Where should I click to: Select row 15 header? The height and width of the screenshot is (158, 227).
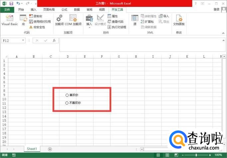click(x=4, y=120)
